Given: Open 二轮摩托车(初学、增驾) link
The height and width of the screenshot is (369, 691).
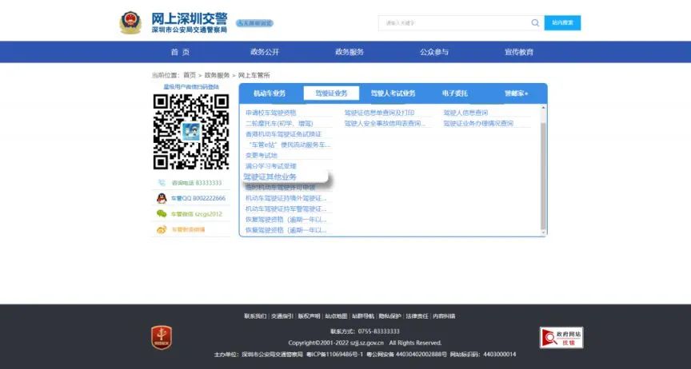Looking at the screenshot, I should pyautogui.click(x=279, y=123).
